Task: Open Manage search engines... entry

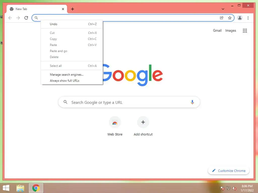Action: click(72, 75)
